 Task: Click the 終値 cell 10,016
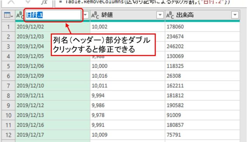127,76
